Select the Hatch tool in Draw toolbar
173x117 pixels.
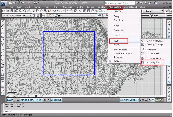2,75
